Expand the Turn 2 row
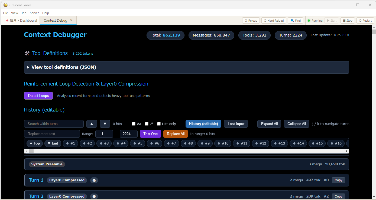The image size is (376, 200). [186, 195]
